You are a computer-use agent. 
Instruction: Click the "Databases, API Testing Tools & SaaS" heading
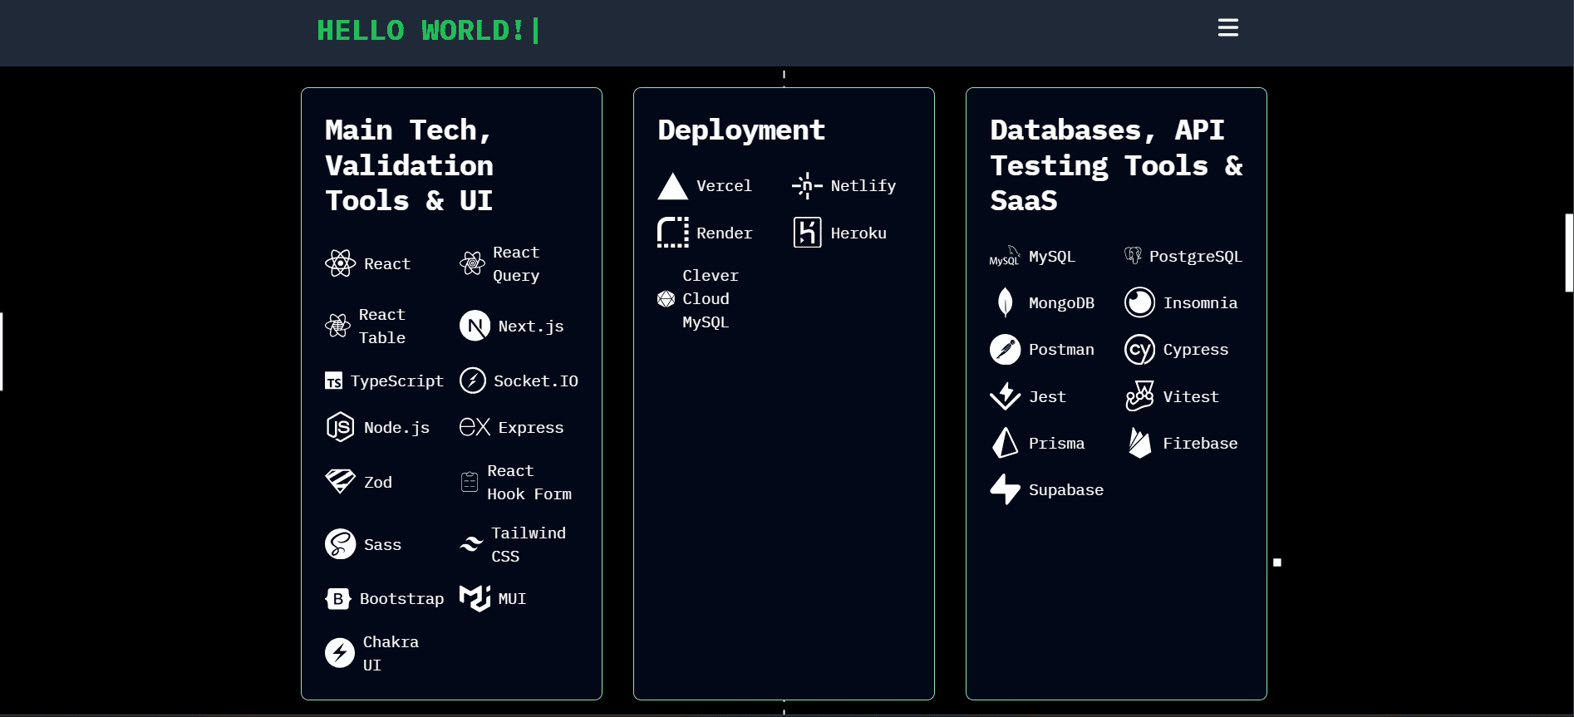(x=1116, y=165)
